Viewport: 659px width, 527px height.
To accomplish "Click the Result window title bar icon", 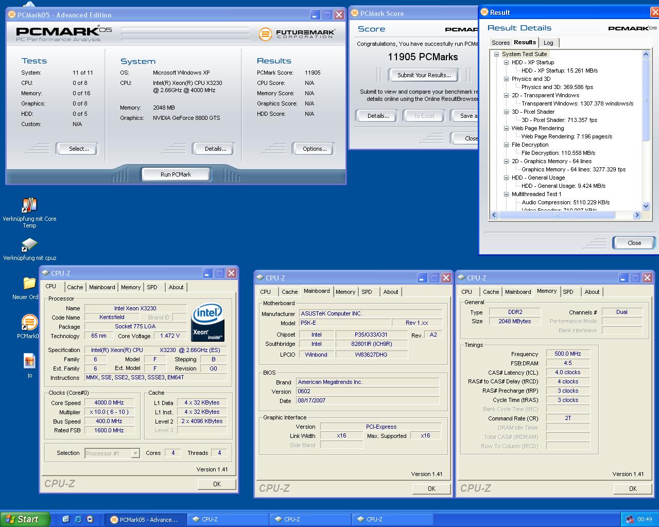I will [x=485, y=12].
